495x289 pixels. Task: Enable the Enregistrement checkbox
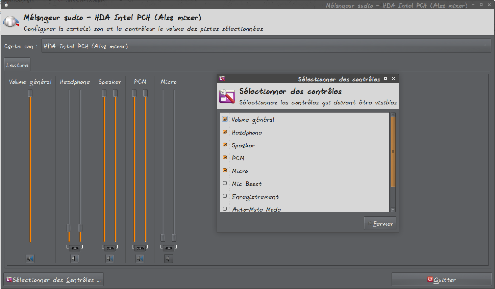click(225, 196)
